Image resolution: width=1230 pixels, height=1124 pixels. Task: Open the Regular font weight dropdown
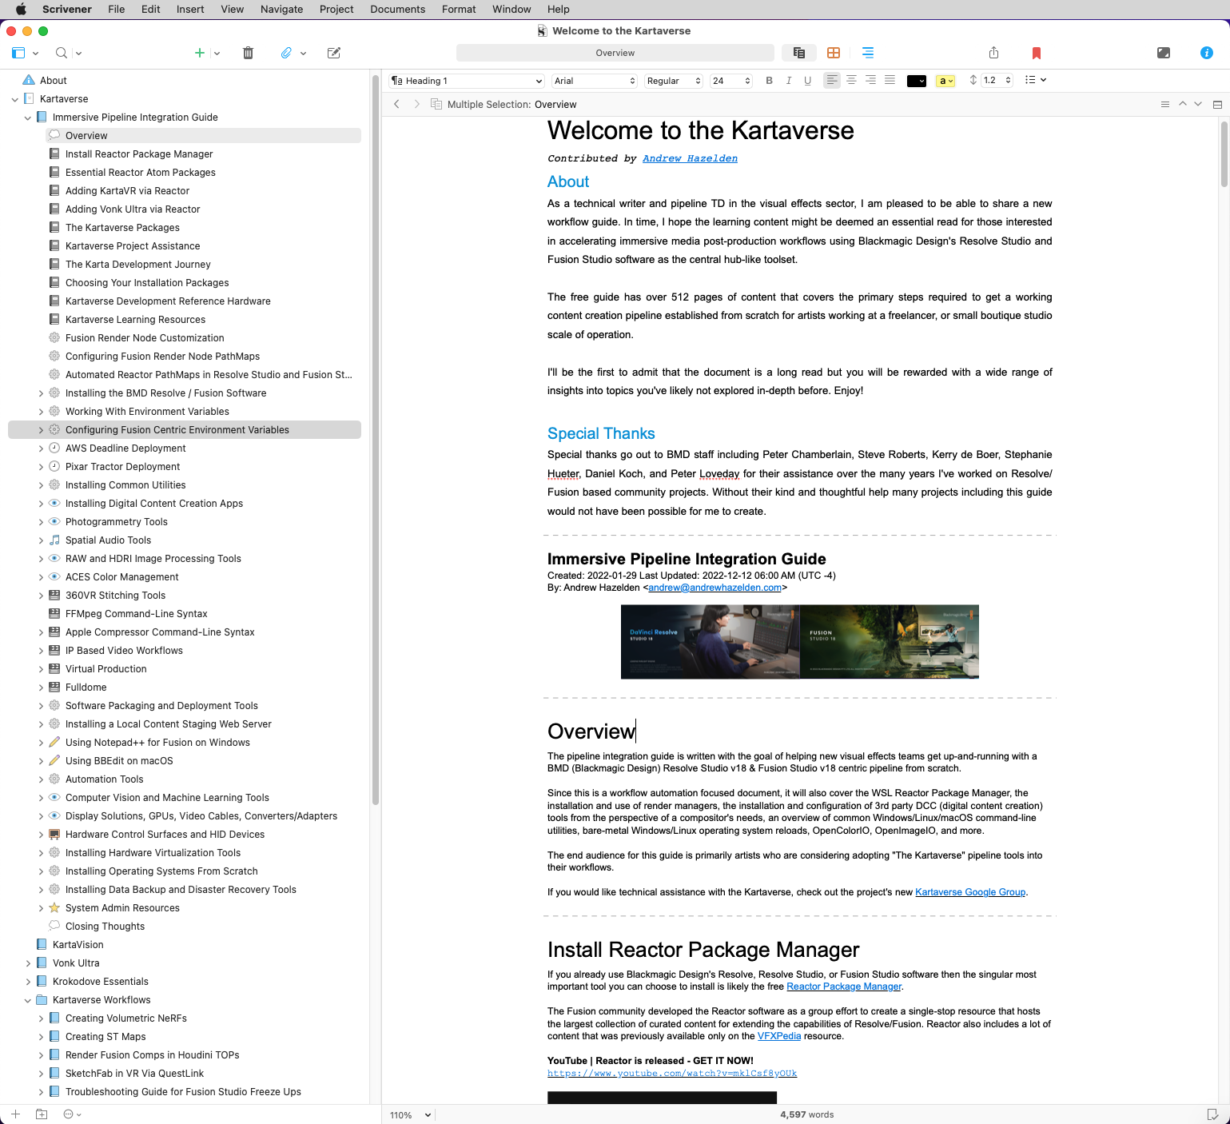674,81
